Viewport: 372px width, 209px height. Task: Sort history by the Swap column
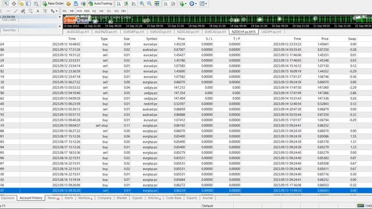pyautogui.click(x=352, y=39)
